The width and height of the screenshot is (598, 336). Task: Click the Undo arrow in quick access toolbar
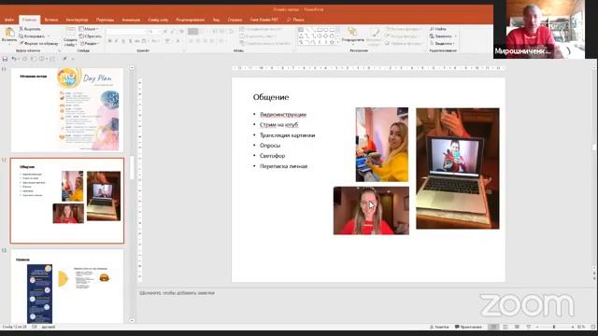coord(14,59)
